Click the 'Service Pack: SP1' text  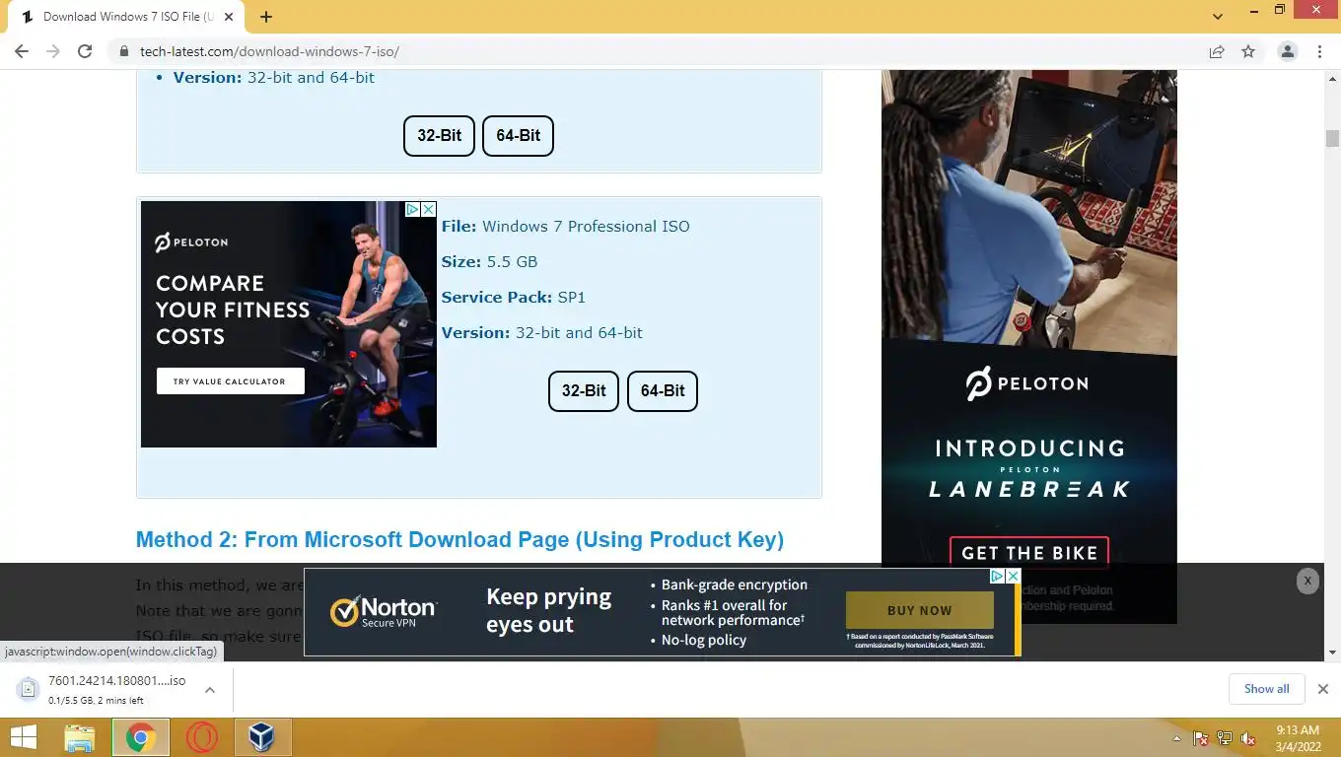click(513, 297)
